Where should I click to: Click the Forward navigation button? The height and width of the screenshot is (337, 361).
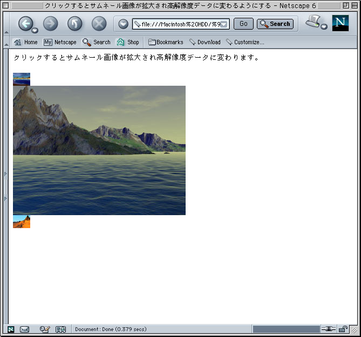pyautogui.click(x=50, y=23)
